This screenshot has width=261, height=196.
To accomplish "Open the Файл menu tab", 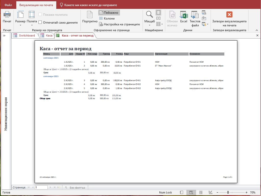I will tap(8, 5).
